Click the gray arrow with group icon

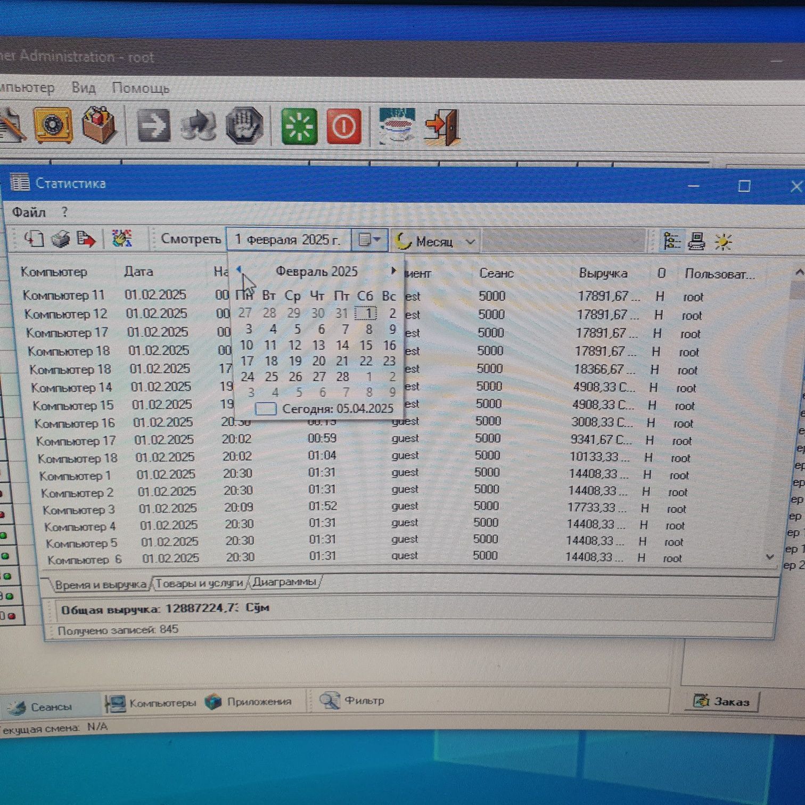click(198, 126)
